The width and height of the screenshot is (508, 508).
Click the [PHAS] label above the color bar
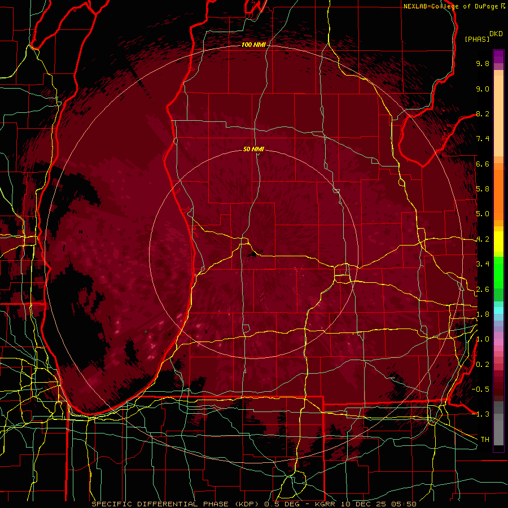pyautogui.click(x=477, y=39)
